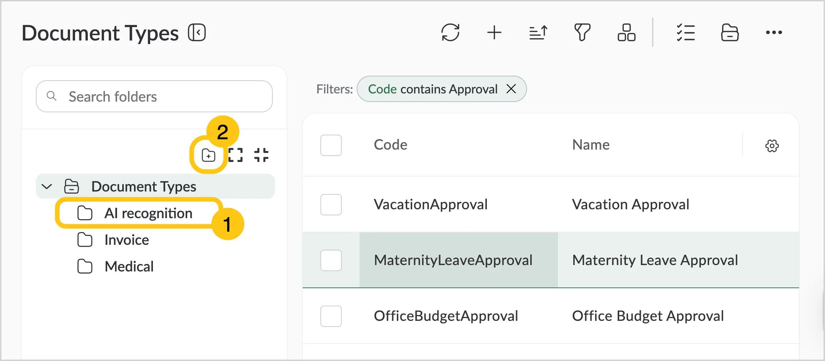Open the filter funnel icon
The width and height of the screenshot is (825, 361).
pyautogui.click(x=582, y=33)
